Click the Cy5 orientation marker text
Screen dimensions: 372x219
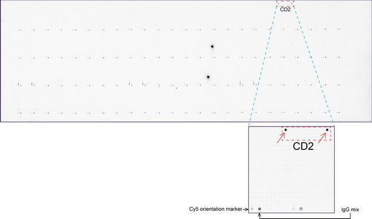coord(215,209)
